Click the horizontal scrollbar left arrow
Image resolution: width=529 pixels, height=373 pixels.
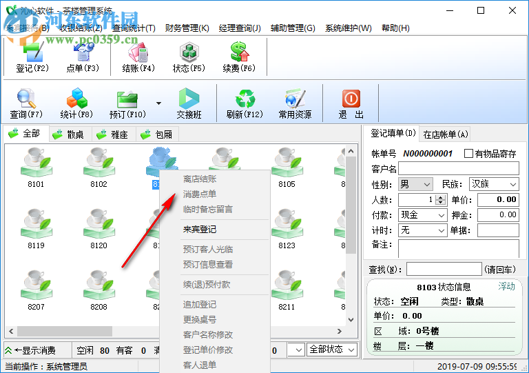11,332
